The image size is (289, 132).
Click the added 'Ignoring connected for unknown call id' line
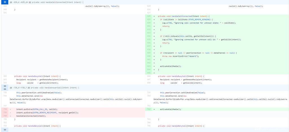click(202, 39)
